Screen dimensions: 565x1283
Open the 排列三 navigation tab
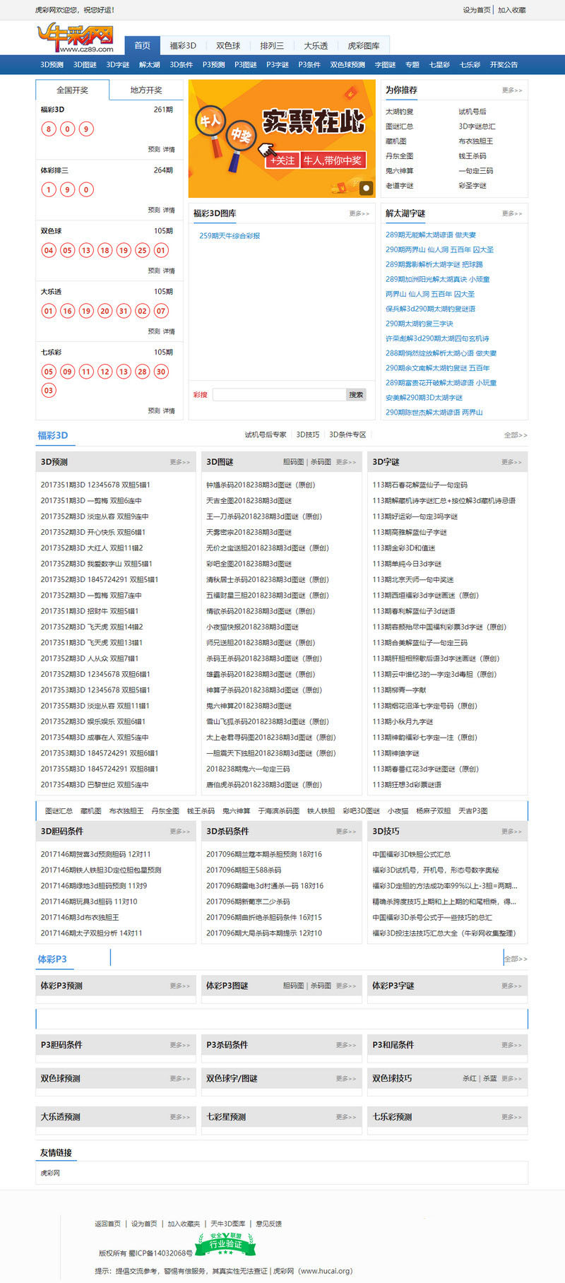[272, 45]
